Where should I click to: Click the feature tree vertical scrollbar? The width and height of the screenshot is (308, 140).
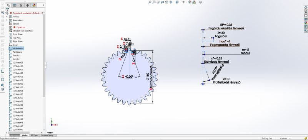[44, 55]
